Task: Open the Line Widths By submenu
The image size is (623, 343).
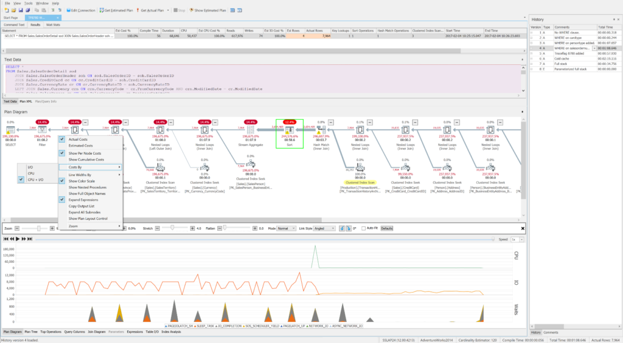Action: pos(91,175)
